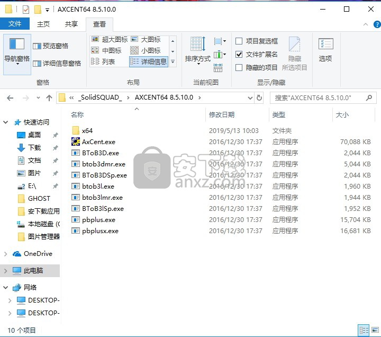This screenshot has height=337, width=381.
Task: Select the AxCent.exe file
Action: pyautogui.click(x=93, y=141)
